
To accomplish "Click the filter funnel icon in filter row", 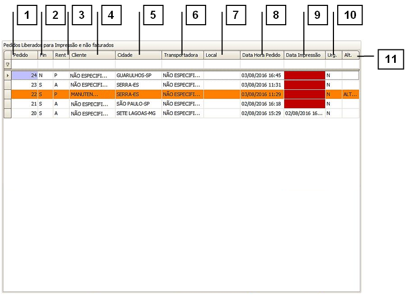I will tap(8, 64).
